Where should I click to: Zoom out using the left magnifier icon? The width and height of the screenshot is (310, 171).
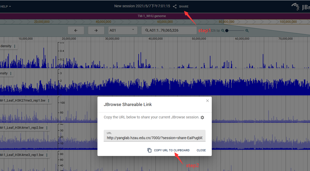click(223, 30)
